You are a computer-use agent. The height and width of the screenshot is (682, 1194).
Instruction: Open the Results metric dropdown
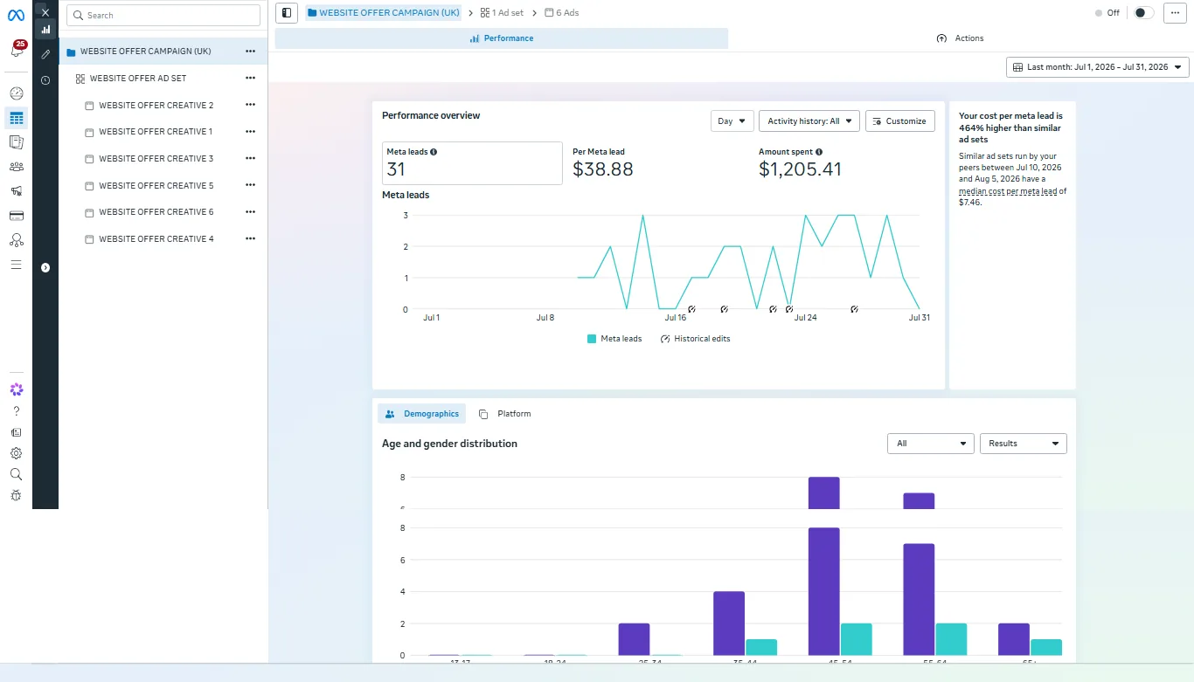click(1024, 444)
